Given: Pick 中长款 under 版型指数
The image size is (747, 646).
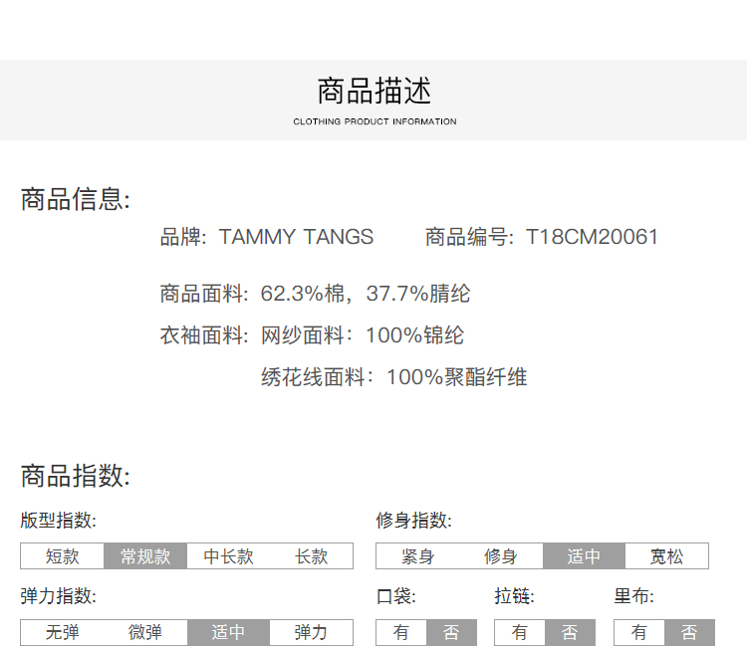Looking at the screenshot, I should pyautogui.click(x=228, y=556).
